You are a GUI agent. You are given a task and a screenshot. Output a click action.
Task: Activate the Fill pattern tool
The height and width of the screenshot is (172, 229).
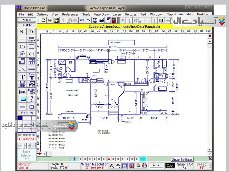(23, 84)
